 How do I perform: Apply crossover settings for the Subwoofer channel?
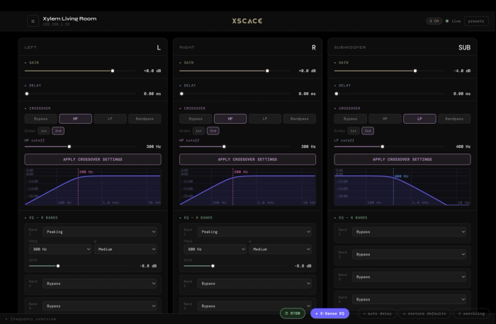402,159
